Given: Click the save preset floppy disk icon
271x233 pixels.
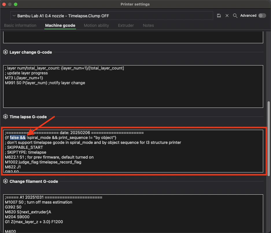Looking at the screenshot, I should 219,16.
